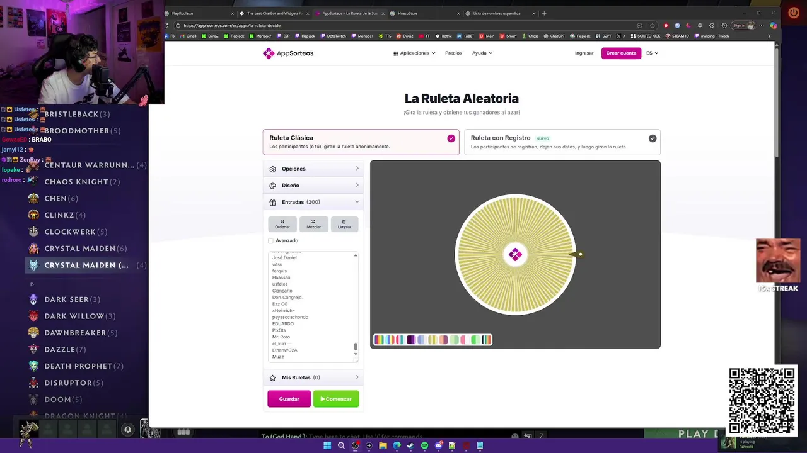Open the malding - Twitch bookmark
Viewport: 807px width, 453px height.
[712, 36]
